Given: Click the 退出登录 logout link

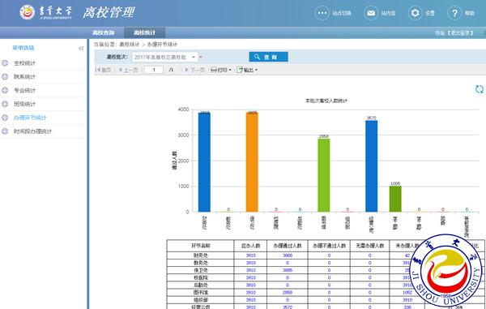Looking at the screenshot, I should pos(461,33).
